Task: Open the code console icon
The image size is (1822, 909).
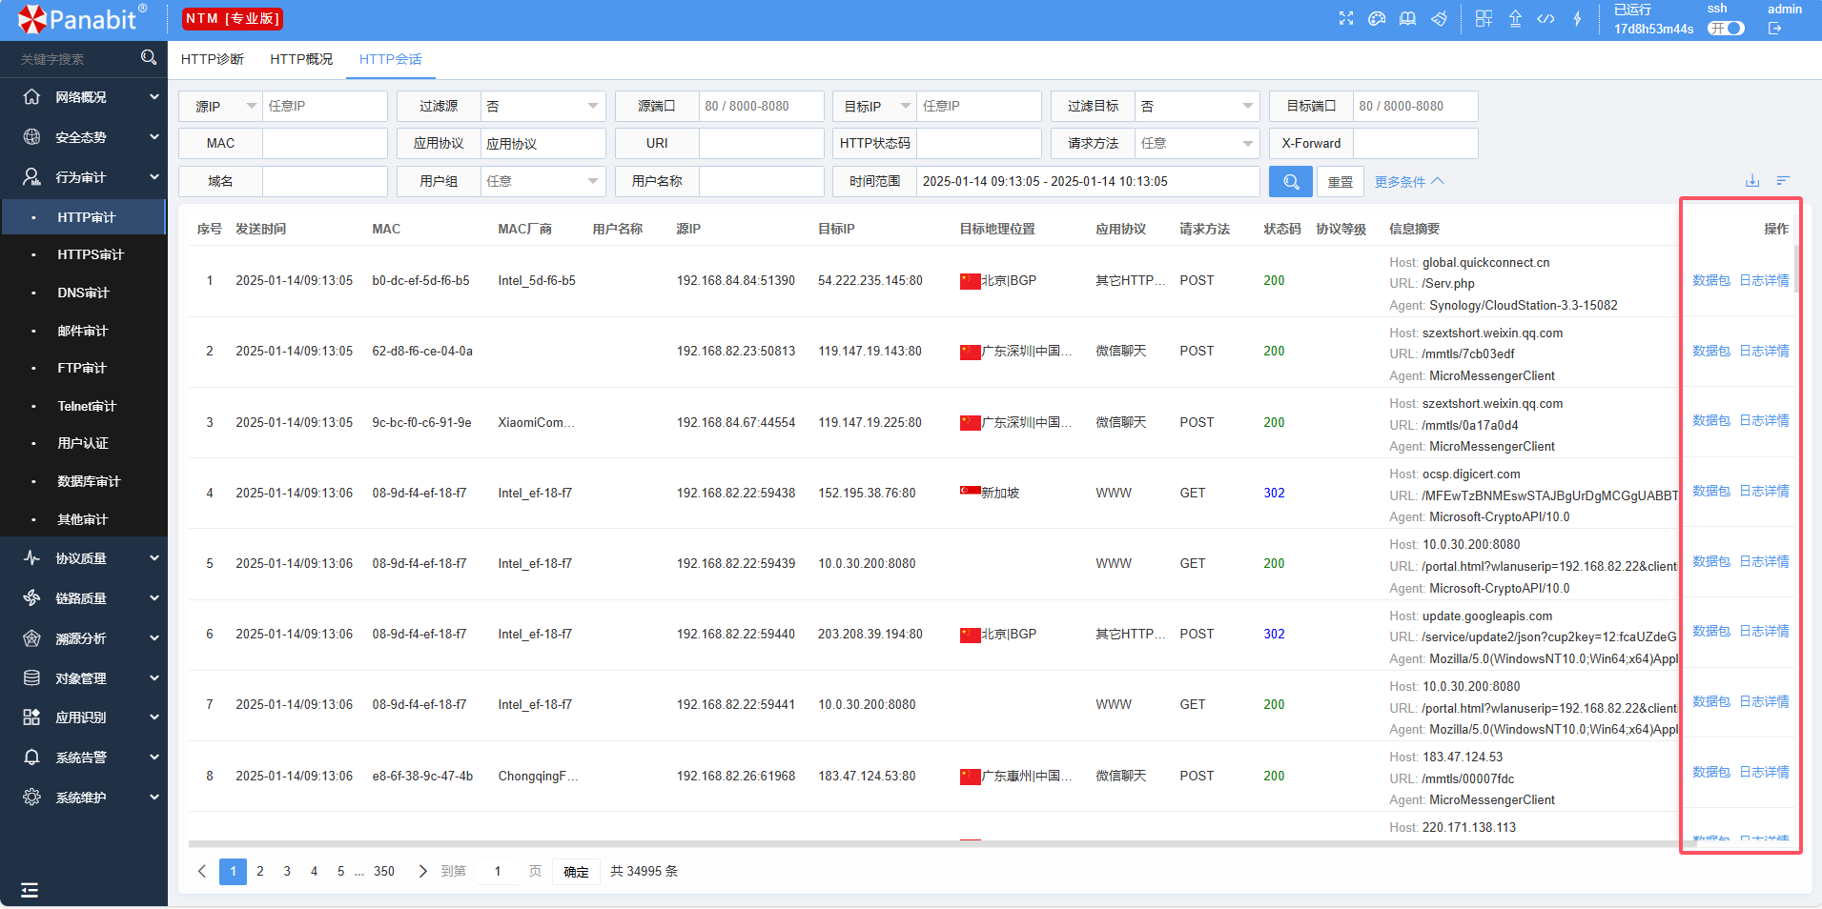Action: 1546,19
